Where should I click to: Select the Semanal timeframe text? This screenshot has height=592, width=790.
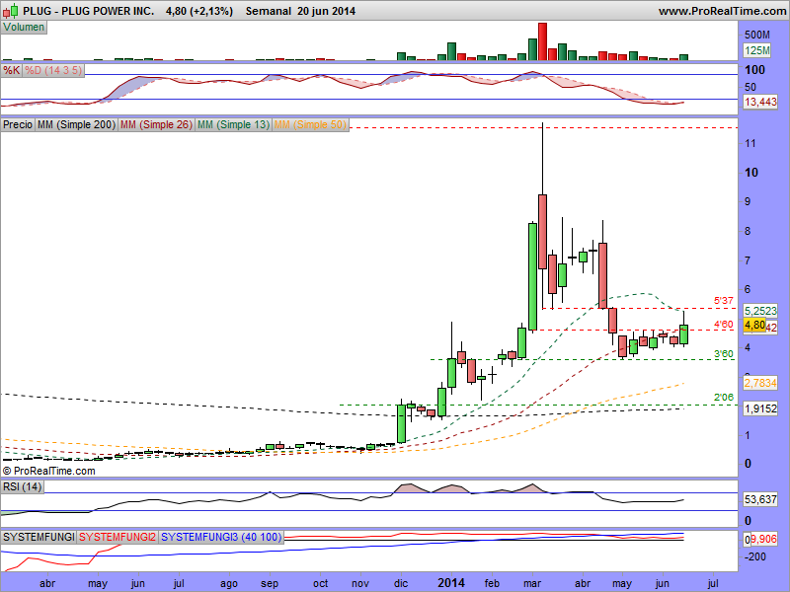pos(268,11)
